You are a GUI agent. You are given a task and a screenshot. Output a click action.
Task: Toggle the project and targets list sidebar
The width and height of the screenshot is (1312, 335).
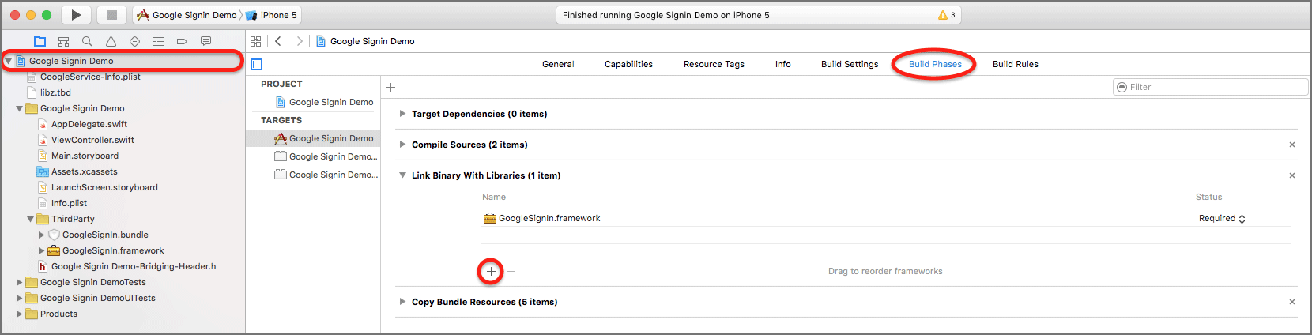pyautogui.click(x=256, y=64)
